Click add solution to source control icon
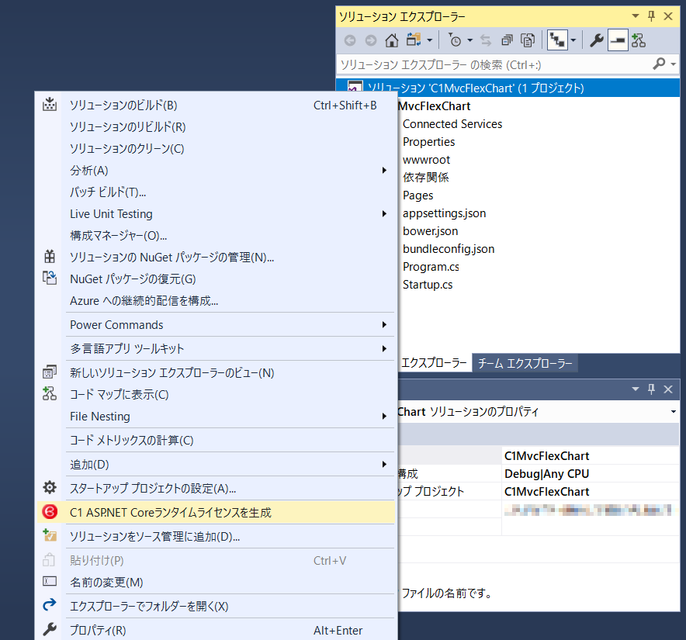Screen dimensions: 686x640 [x=50, y=535]
